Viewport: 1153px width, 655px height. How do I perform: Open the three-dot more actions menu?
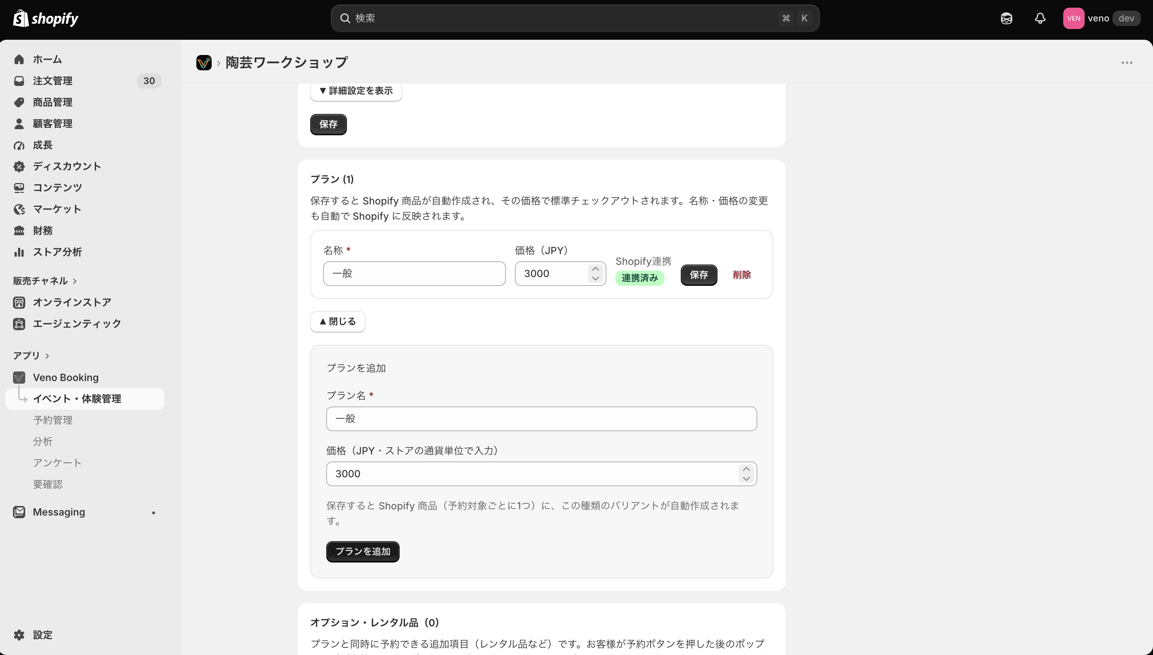[x=1127, y=63]
